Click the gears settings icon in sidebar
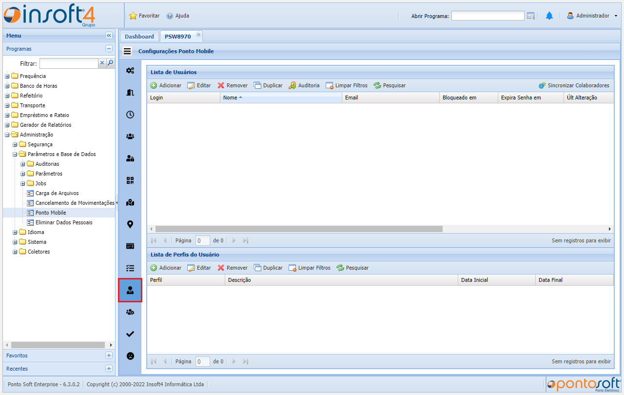Screen dimensions: 624x395 [x=130, y=71]
